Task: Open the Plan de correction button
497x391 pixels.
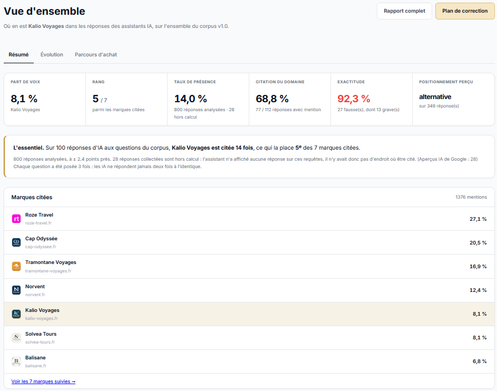Action: coord(465,11)
